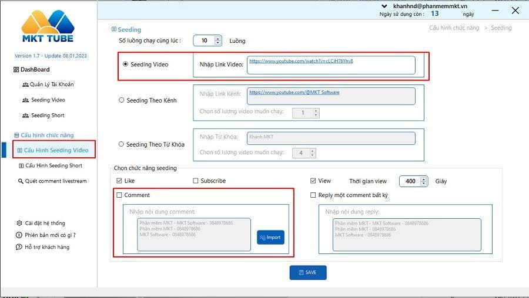Increase video count for Seeding Theo Từ Khóa
This screenshot has width=529, height=298.
pos(313,151)
